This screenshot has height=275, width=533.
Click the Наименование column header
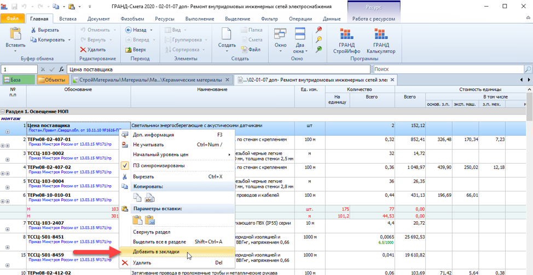[x=212, y=97]
